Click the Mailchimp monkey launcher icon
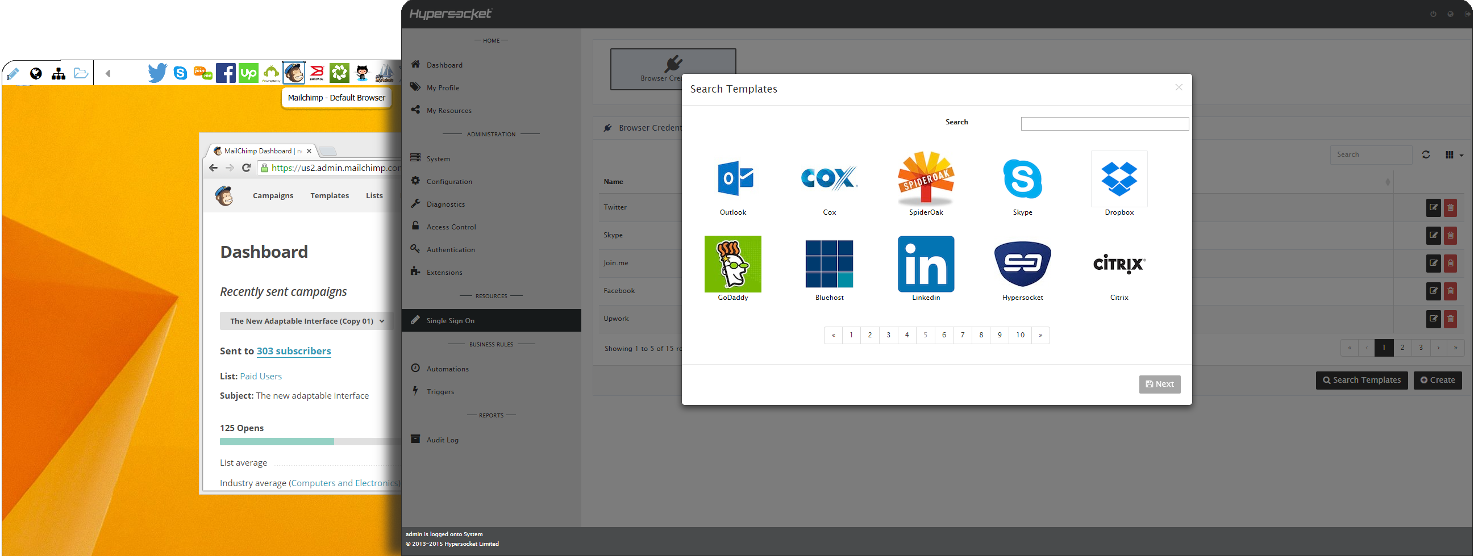Viewport: 1474px width, 556px height. [x=294, y=73]
